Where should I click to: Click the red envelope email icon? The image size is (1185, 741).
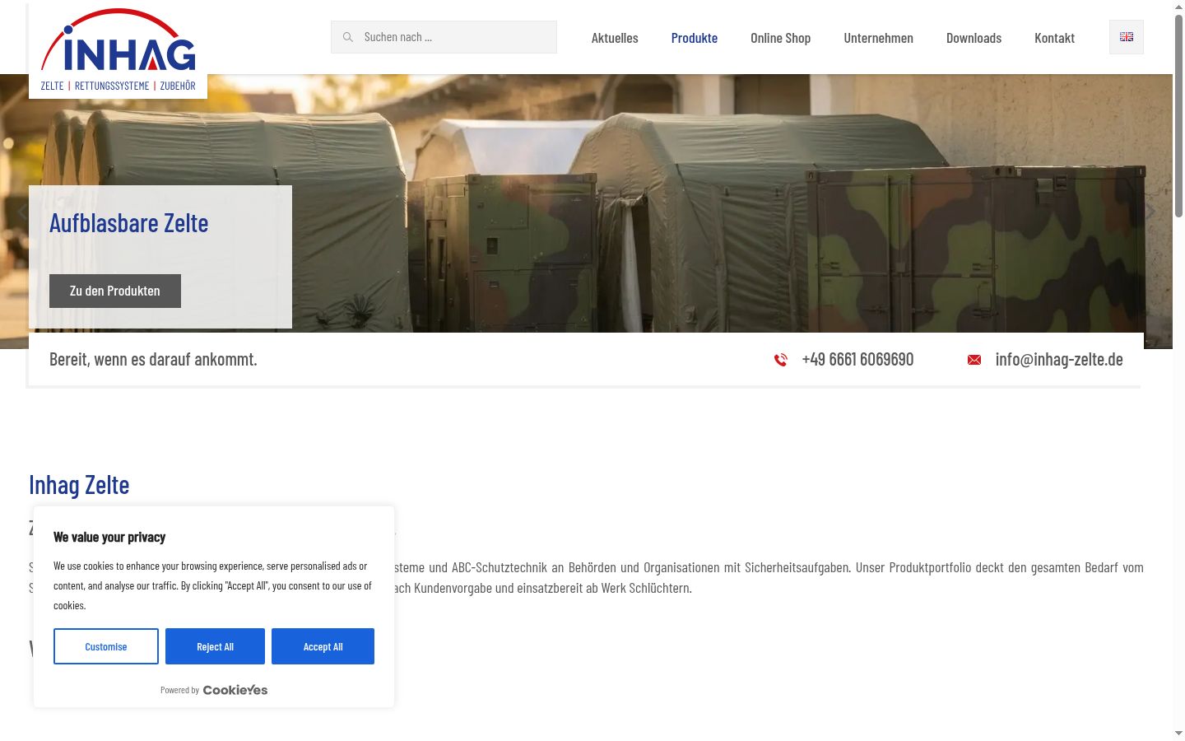(x=974, y=360)
